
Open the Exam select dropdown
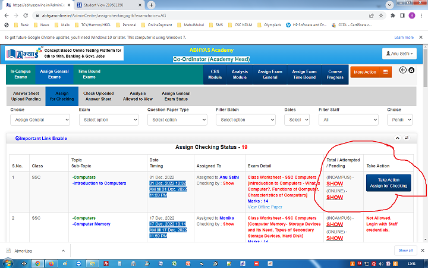click(x=108, y=120)
